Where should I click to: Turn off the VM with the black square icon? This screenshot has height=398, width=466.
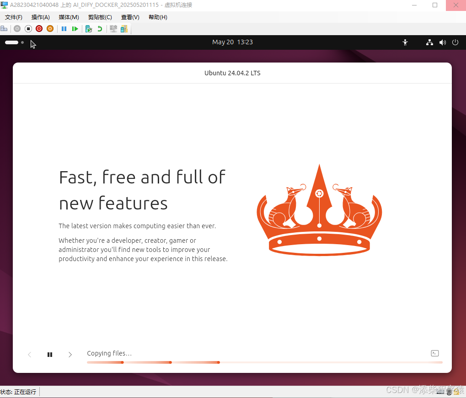coord(28,29)
